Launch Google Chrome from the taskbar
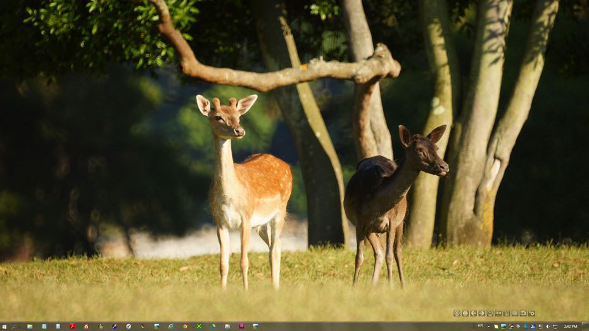 [x=185, y=326]
